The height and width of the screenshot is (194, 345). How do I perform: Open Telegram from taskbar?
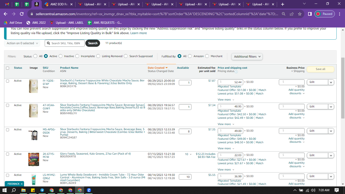pos(42,190)
